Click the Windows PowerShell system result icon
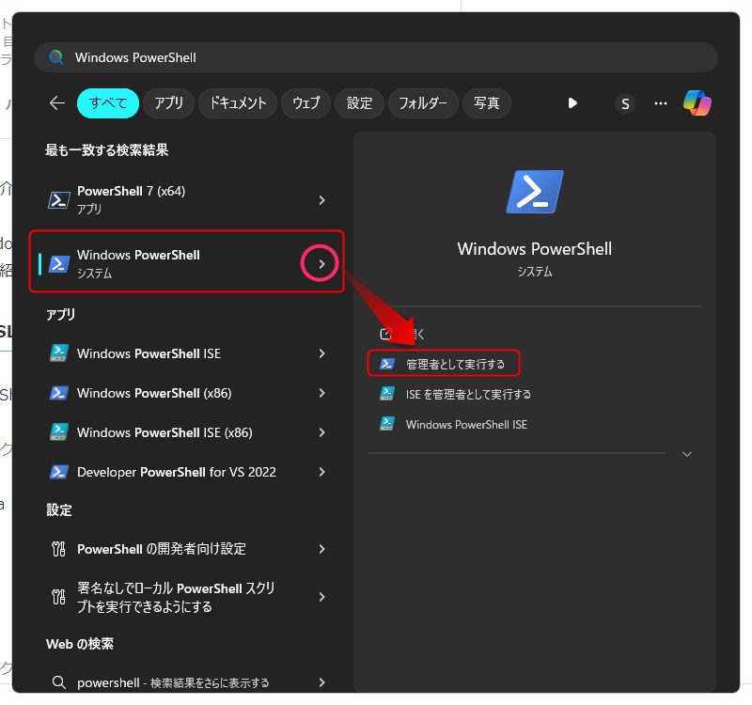The width and height of the screenshot is (752, 705). click(x=58, y=264)
